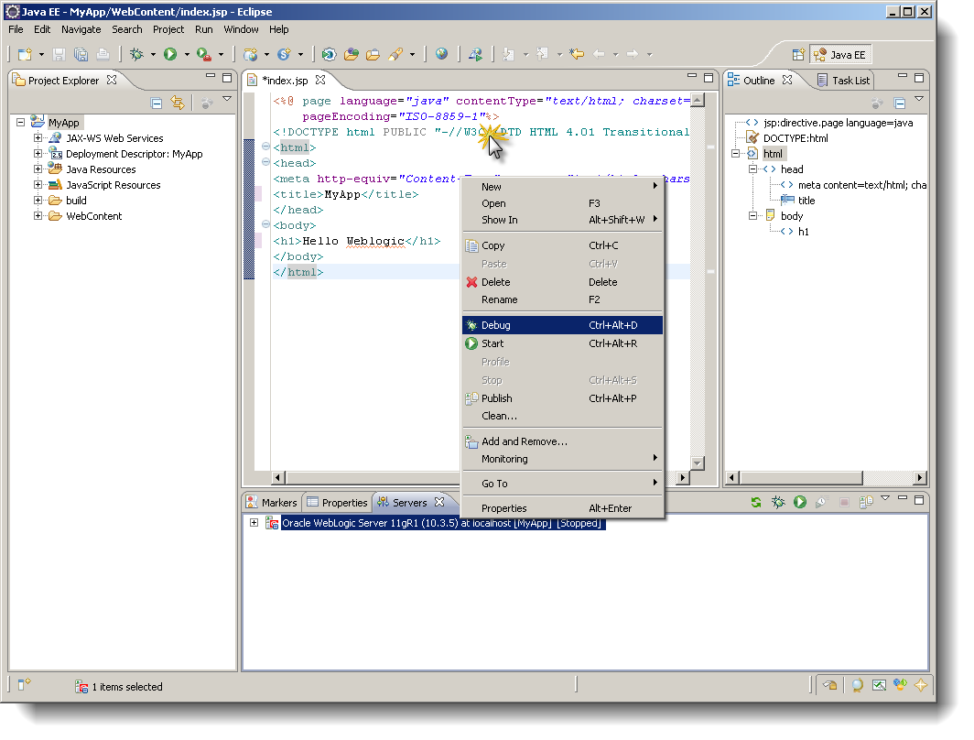This screenshot has width=974, height=740.
Task: Start server in debug mode from Servers toolbar
Action: tap(776, 502)
